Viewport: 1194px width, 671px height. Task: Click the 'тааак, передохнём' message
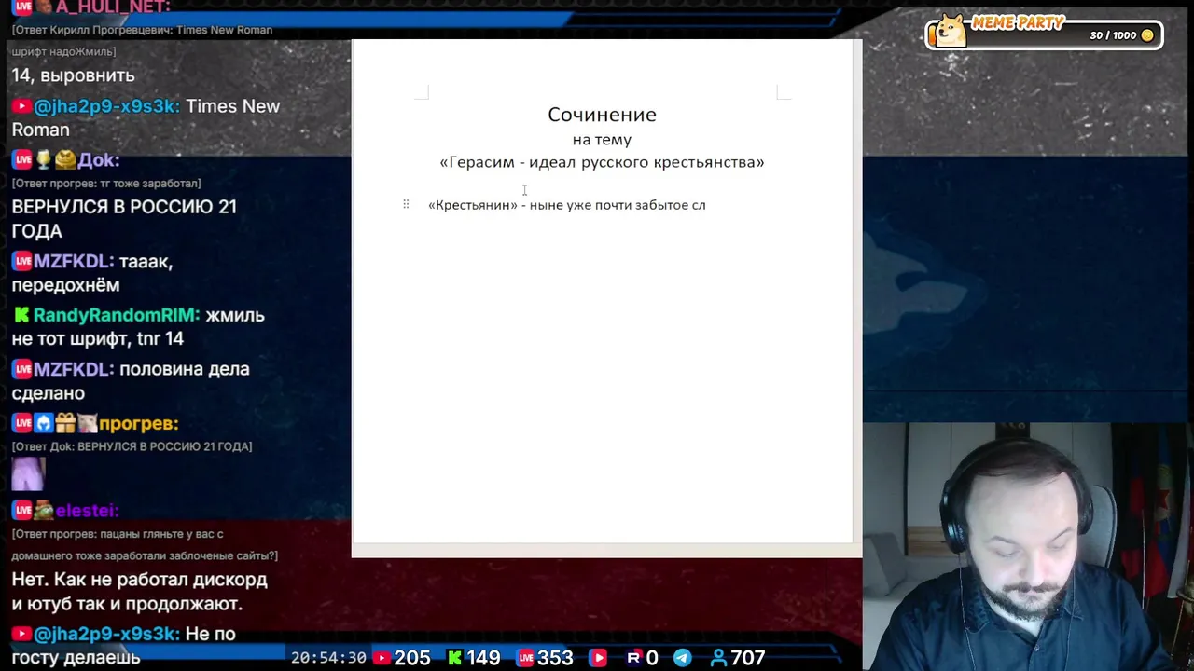coord(92,273)
